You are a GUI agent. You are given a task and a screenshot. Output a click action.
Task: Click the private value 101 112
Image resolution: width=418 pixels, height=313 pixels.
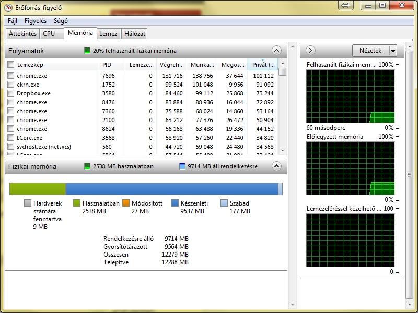click(263, 76)
